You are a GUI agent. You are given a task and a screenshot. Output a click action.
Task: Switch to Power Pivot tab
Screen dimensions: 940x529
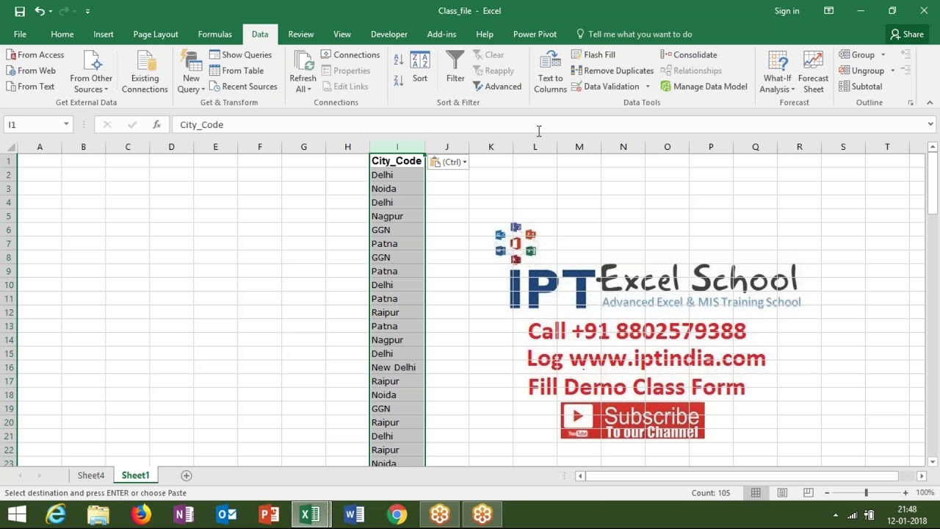tap(535, 34)
